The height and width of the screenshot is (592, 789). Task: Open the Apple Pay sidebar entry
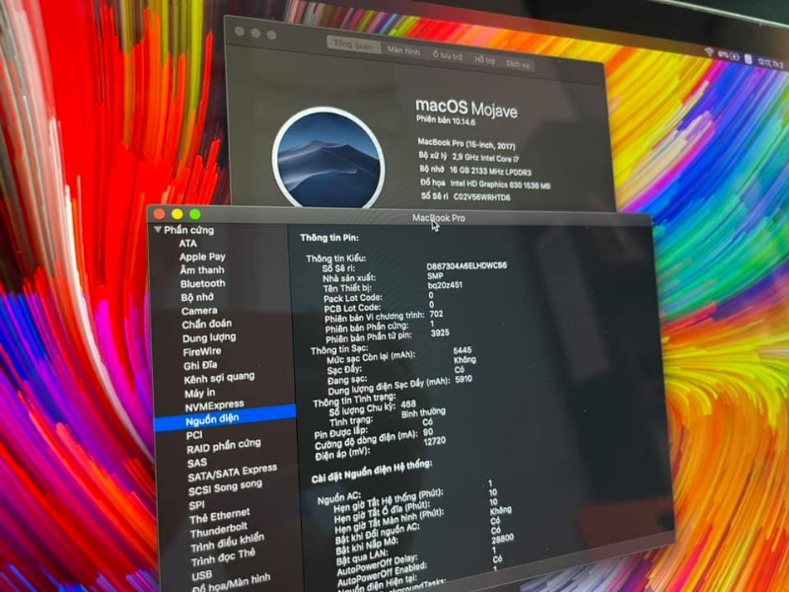tap(202, 257)
